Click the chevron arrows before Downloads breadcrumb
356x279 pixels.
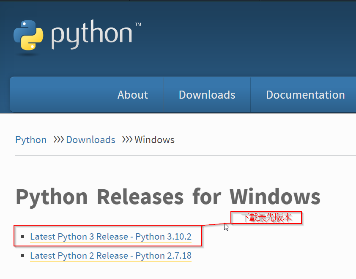tap(59, 139)
